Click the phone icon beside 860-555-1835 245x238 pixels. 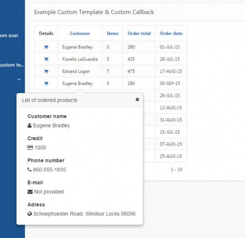coord(29,170)
